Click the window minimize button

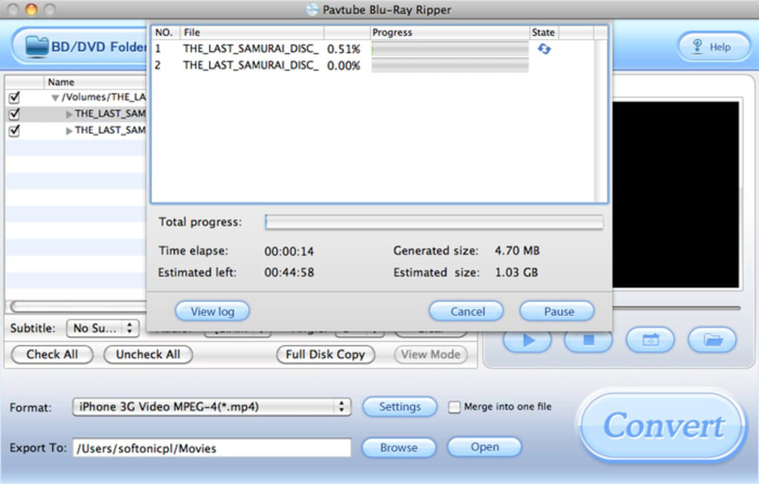(x=31, y=9)
